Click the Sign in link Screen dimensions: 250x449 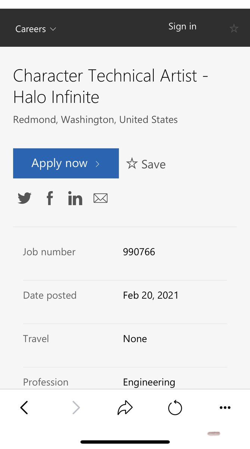[182, 27]
